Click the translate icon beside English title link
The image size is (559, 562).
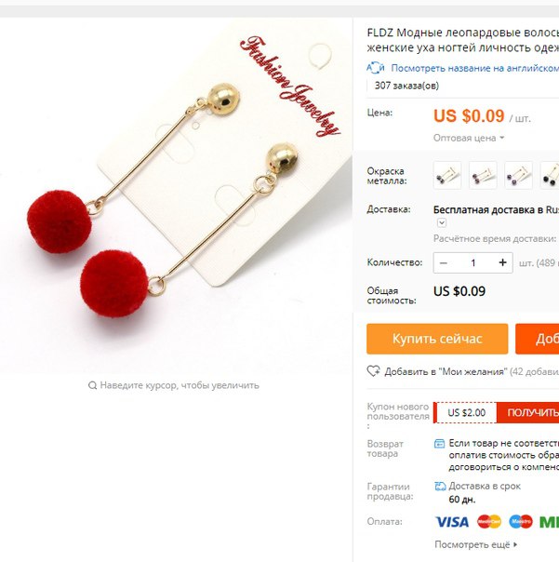375,68
